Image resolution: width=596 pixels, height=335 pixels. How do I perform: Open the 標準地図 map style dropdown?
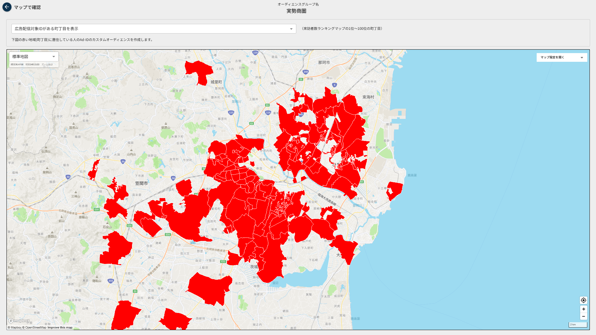click(x=34, y=57)
